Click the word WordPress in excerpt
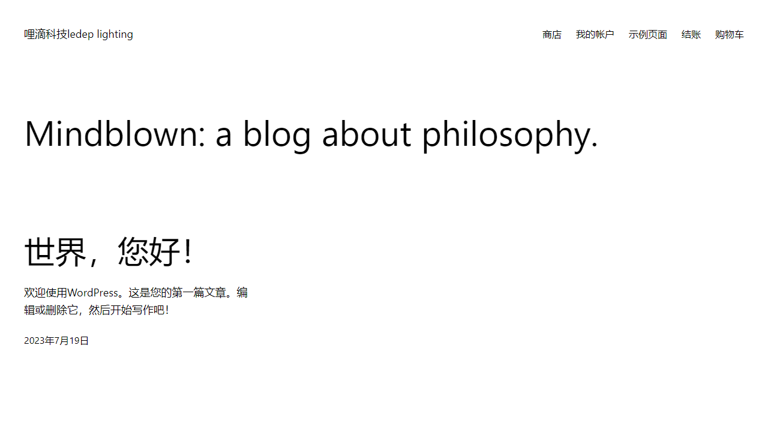Image resolution: width=768 pixels, height=432 pixels. (93, 293)
